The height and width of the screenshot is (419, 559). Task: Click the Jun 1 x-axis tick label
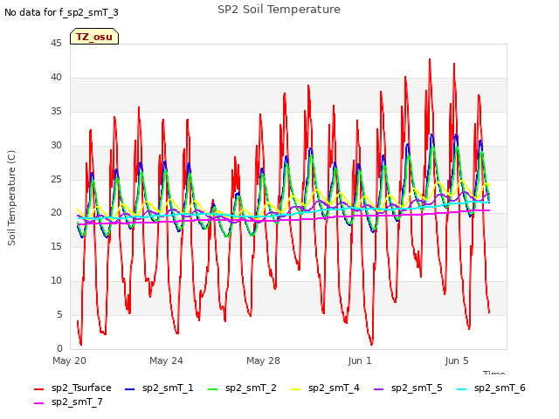(x=360, y=361)
